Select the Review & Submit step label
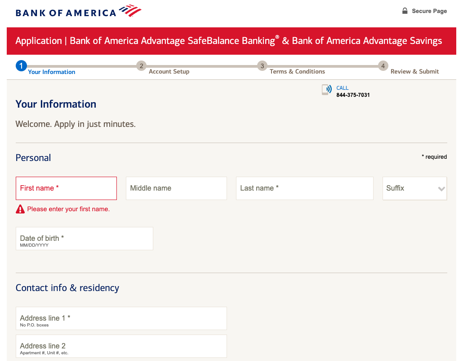This screenshot has height=361, width=463. click(414, 72)
